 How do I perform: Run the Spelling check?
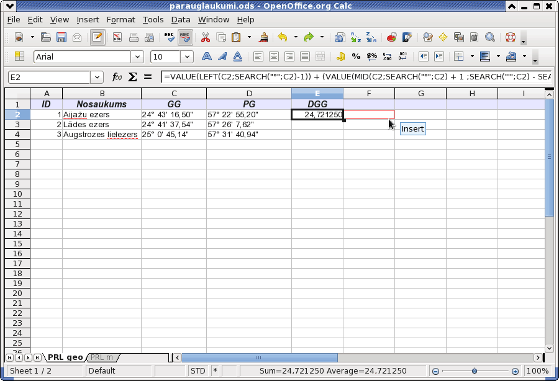coord(169,37)
